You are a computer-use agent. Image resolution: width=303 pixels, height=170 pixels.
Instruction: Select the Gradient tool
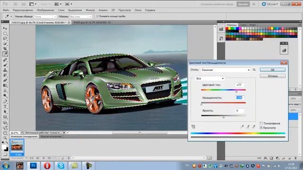(5, 85)
